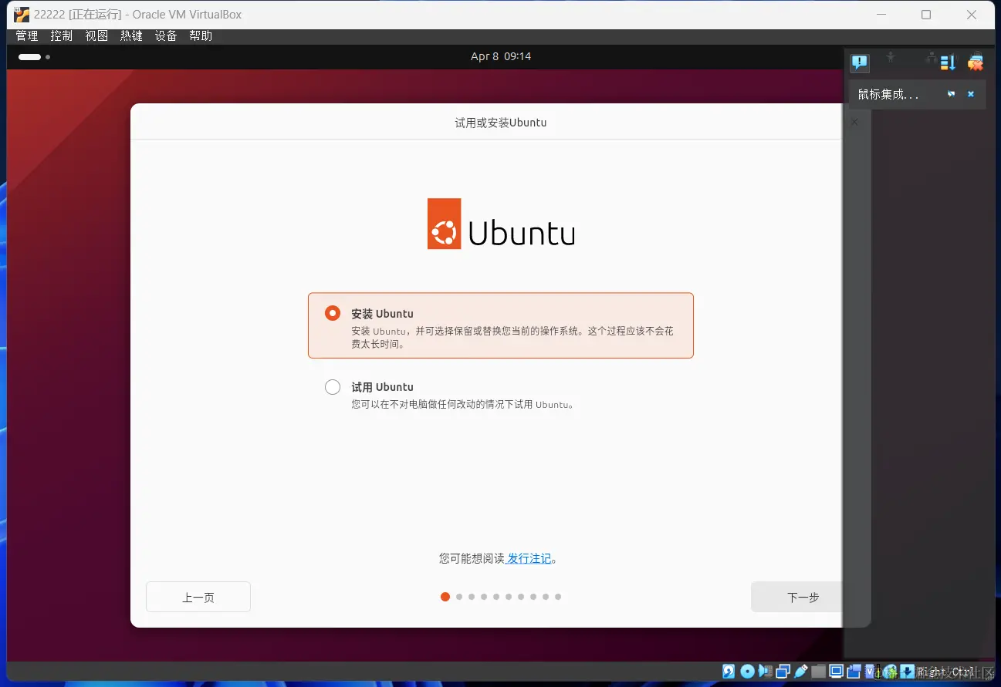Open the shared folders indicator
The height and width of the screenshot is (687, 1001).
(x=818, y=672)
